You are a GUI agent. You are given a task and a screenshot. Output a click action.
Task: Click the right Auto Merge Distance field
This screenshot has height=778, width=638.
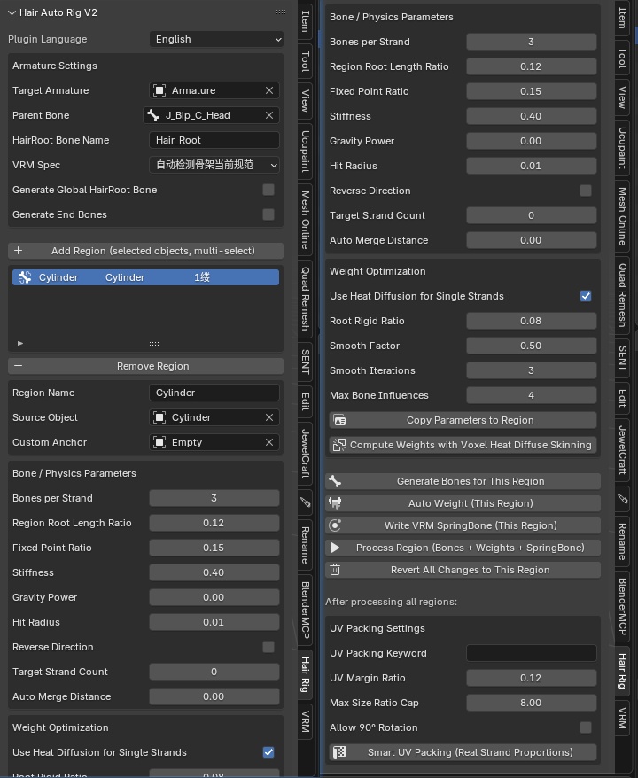(x=532, y=240)
